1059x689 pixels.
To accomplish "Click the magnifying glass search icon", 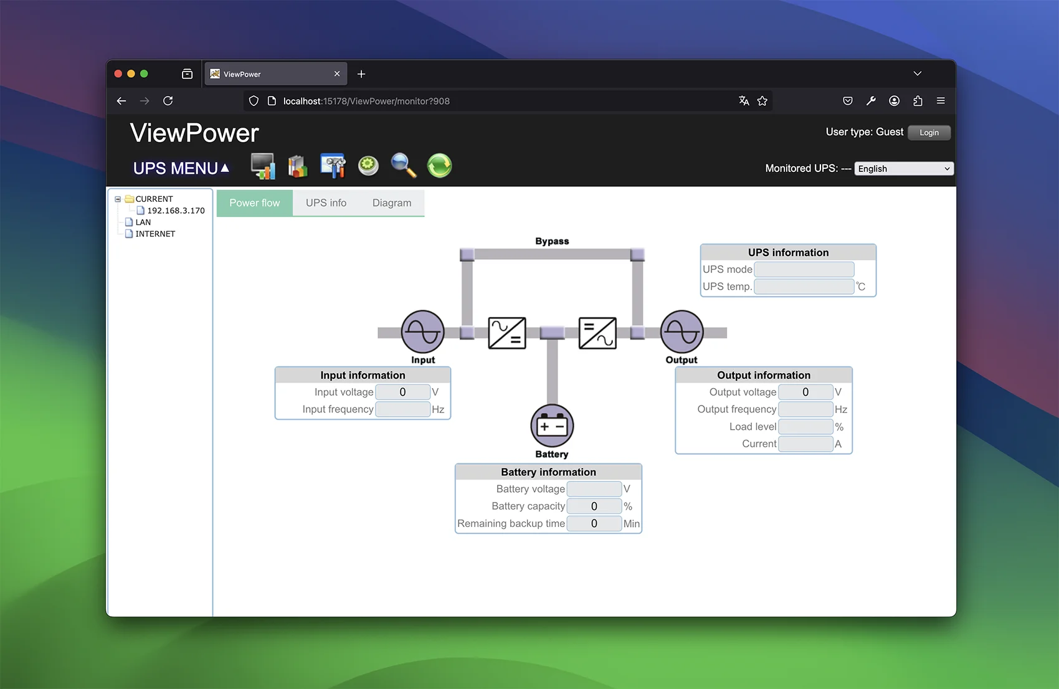I will pos(404,166).
